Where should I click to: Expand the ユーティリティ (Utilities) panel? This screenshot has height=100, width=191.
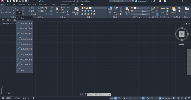(x=164, y=17)
